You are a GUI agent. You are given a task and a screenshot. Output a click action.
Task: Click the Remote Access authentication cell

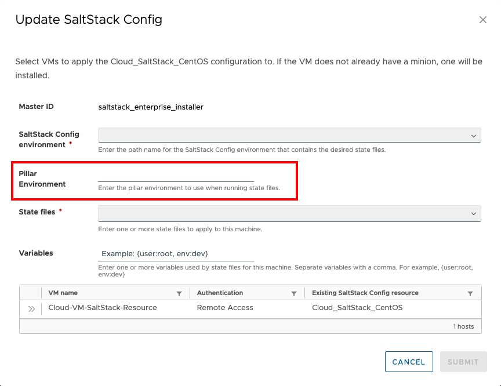coord(225,308)
